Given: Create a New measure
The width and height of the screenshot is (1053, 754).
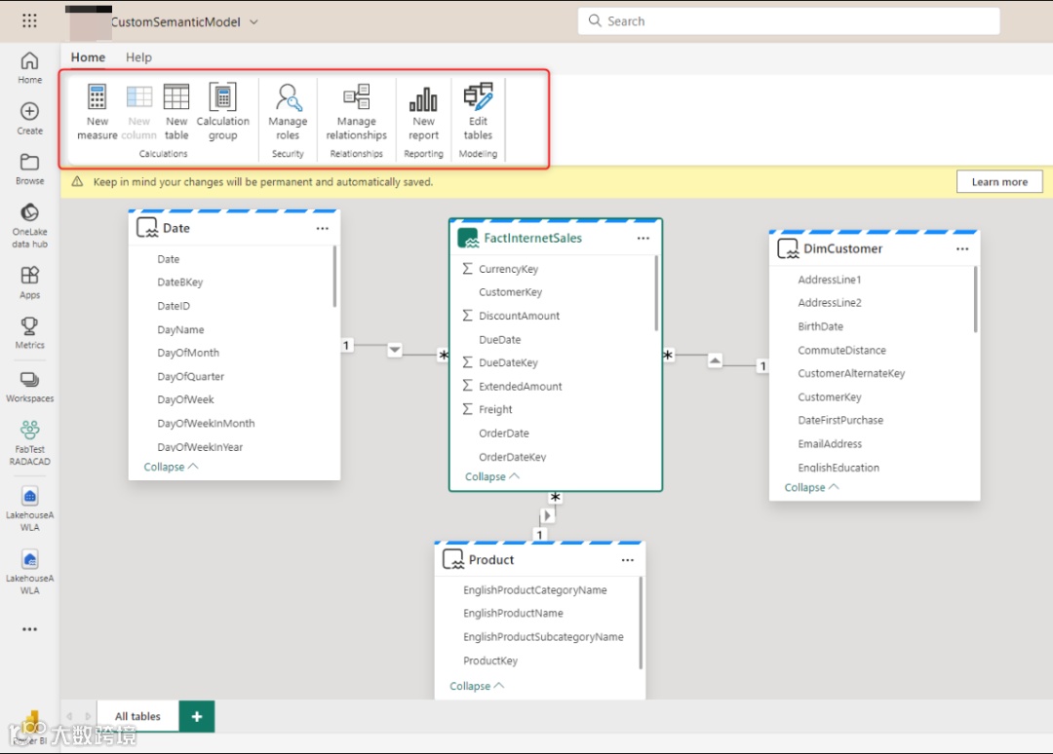Looking at the screenshot, I should tap(97, 112).
